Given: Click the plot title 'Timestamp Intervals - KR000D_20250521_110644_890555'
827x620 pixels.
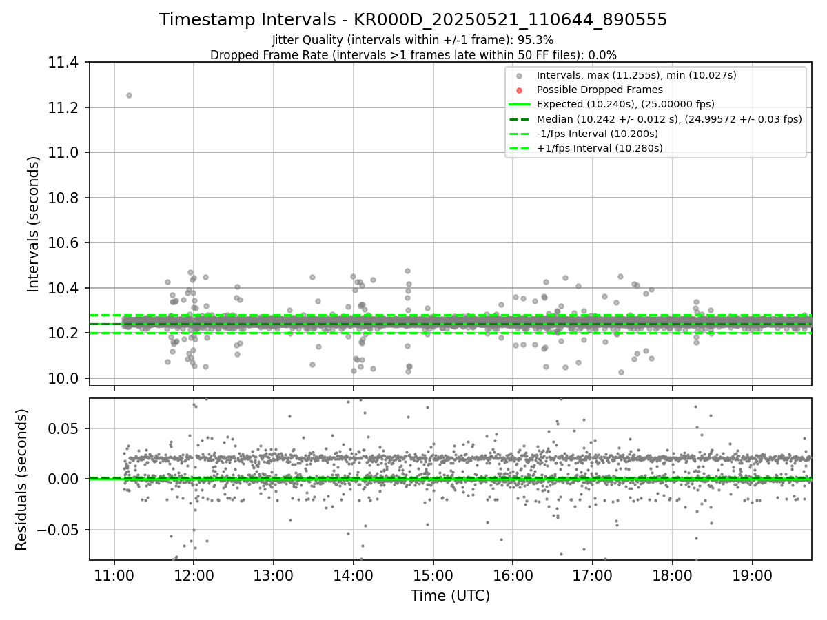Looking at the screenshot, I should click(413, 20).
